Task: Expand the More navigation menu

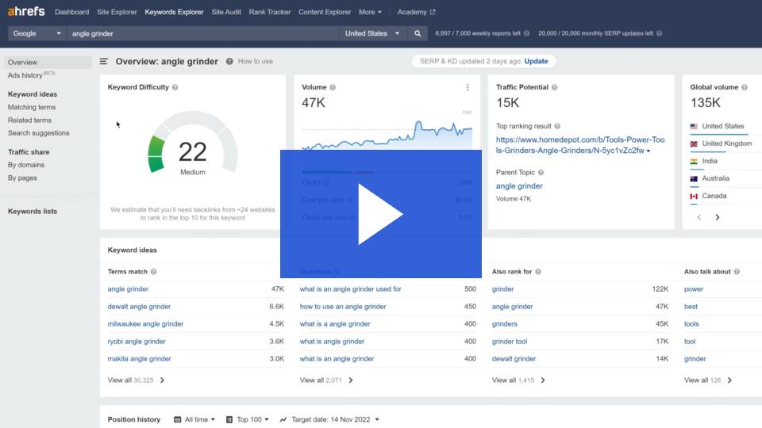Action: 371,12
